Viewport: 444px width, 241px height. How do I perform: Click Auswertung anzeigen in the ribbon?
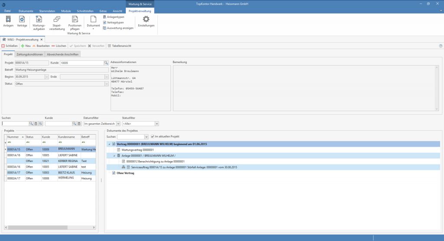point(118,28)
